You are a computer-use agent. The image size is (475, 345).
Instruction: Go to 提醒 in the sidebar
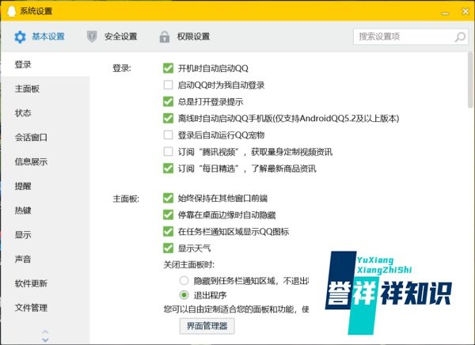[45, 186]
